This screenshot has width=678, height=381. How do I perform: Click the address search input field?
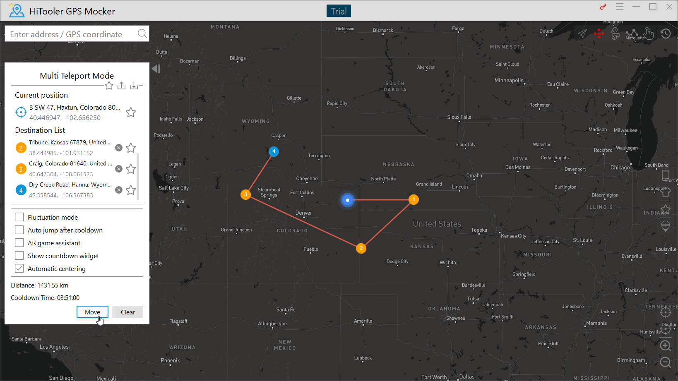click(x=72, y=34)
